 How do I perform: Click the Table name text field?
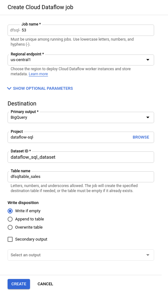click(81, 177)
